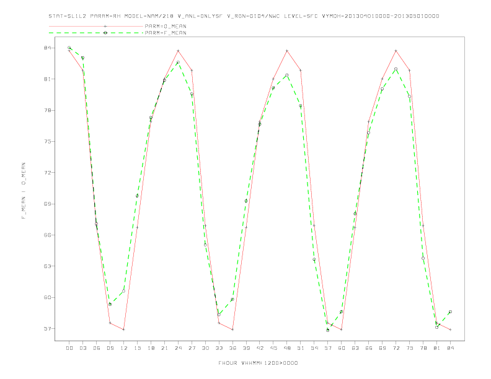Click the y-axis tick label 75
The width and height of the screenshot is (491, 379).
pyautogui.click(x=48, y=141)
